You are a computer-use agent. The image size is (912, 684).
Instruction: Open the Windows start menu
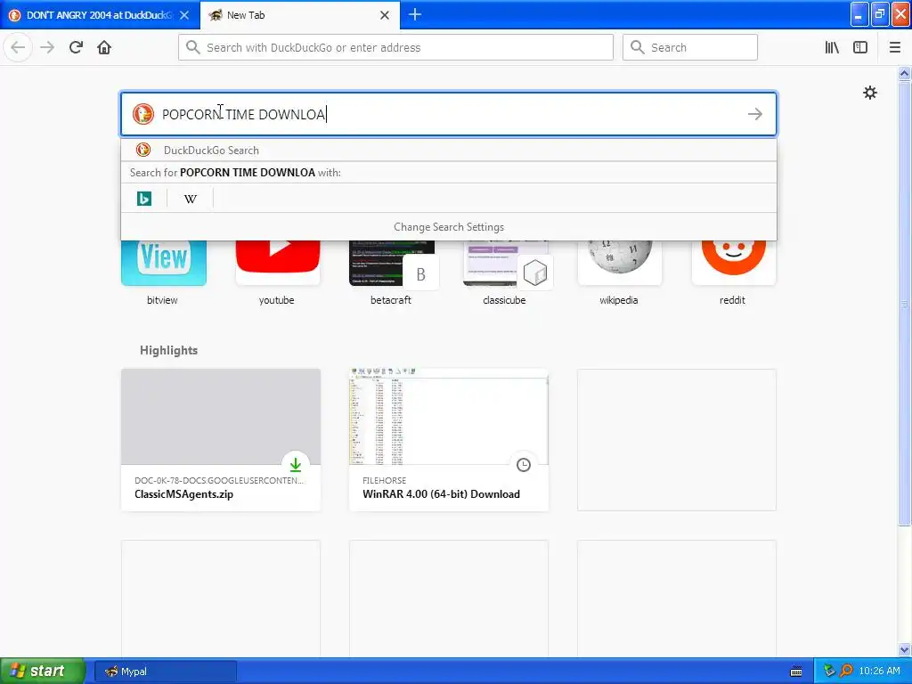point(42,671)
